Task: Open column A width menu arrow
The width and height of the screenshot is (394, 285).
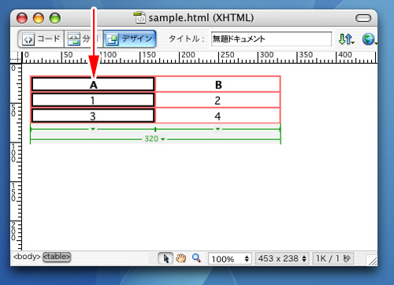Action: 93,129
